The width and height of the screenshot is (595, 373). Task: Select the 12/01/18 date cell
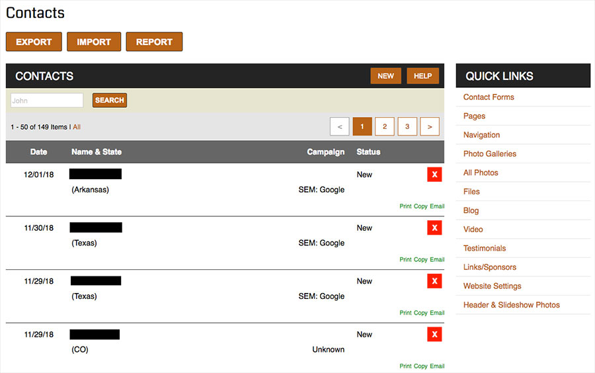pyautogui.click(x=39, y=175)
